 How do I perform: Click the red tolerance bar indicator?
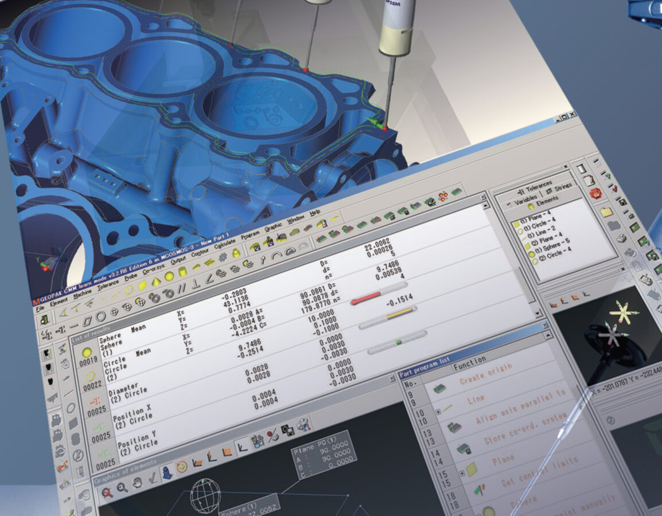click(366, 297)
